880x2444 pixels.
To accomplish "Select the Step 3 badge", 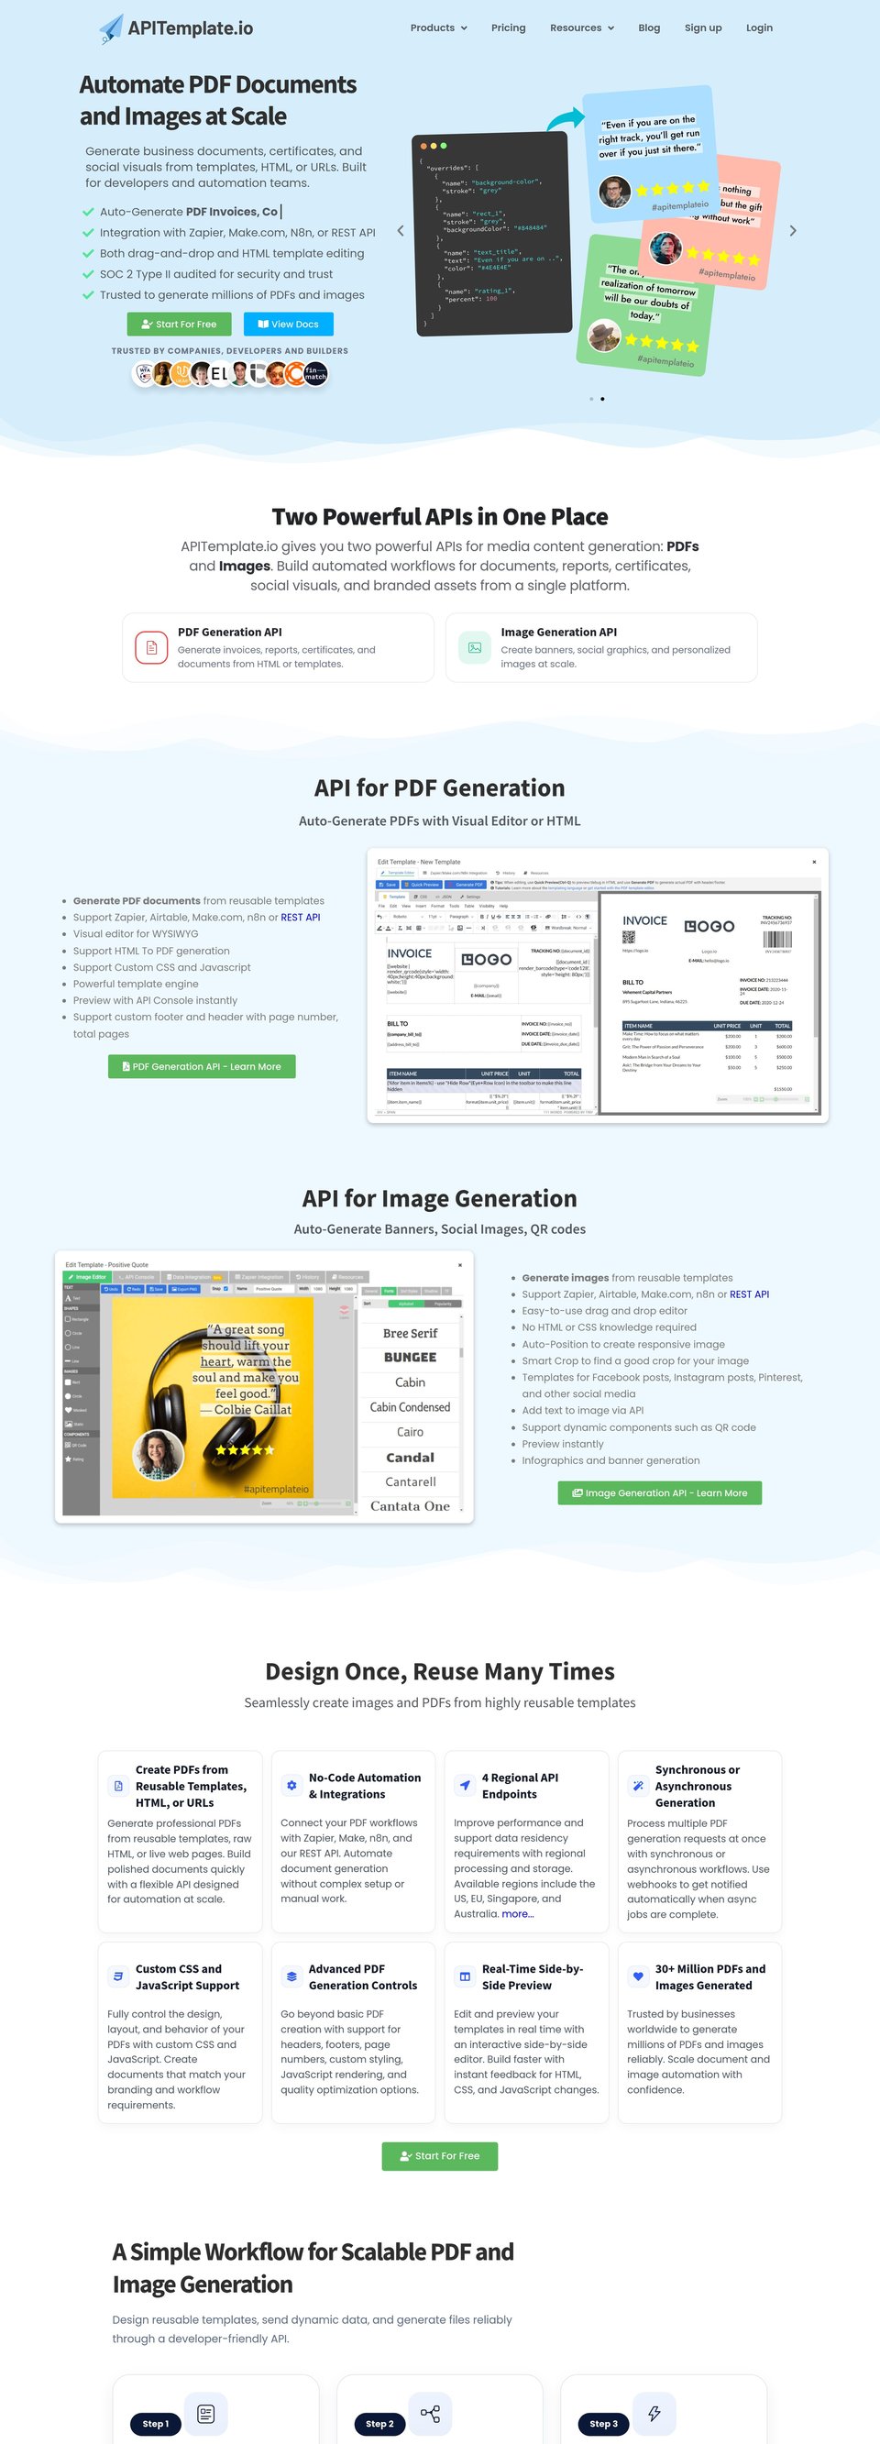I will [x=603, y=2423].
